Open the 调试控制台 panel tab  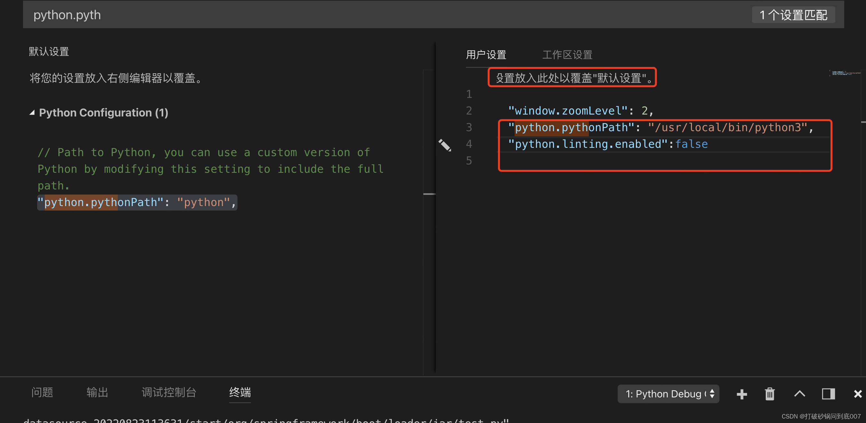tap(169, 392)
